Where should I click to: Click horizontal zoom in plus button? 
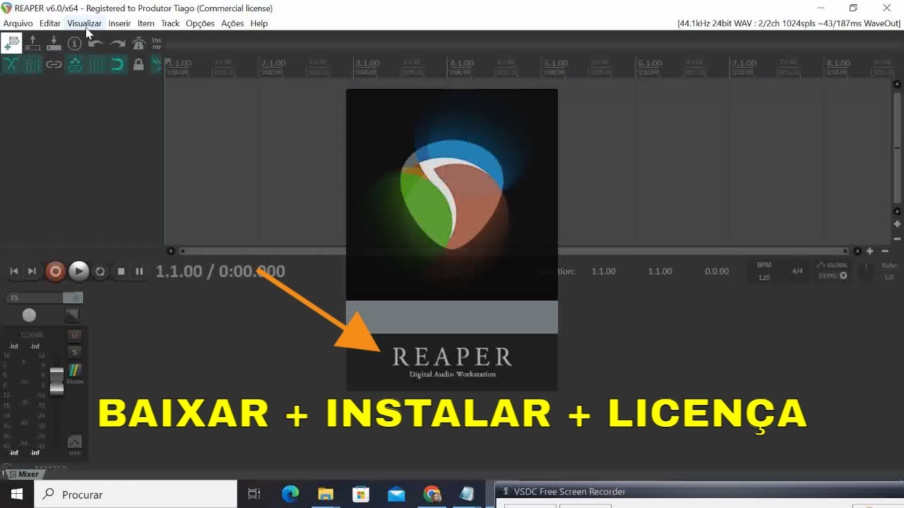tap(870, 251)
